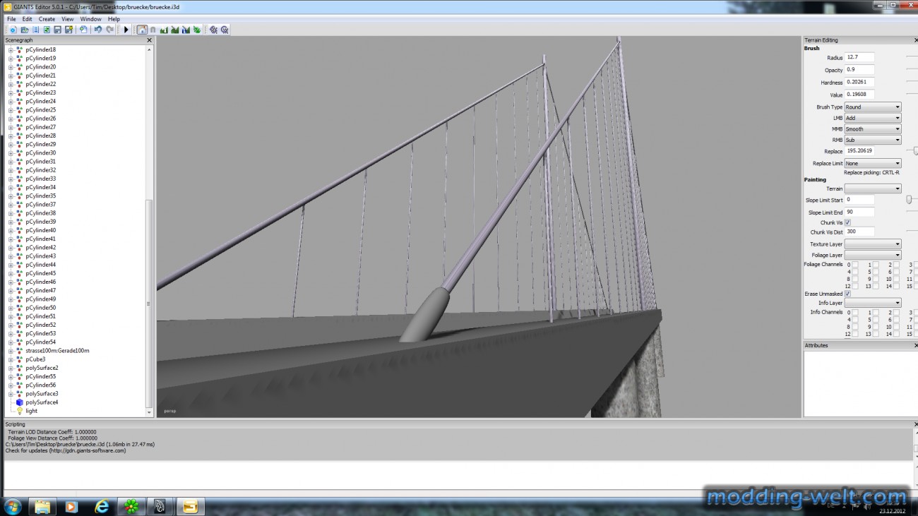
Task: Click the Slope Limit Start slider handle
Action: (x=910, y=200)
